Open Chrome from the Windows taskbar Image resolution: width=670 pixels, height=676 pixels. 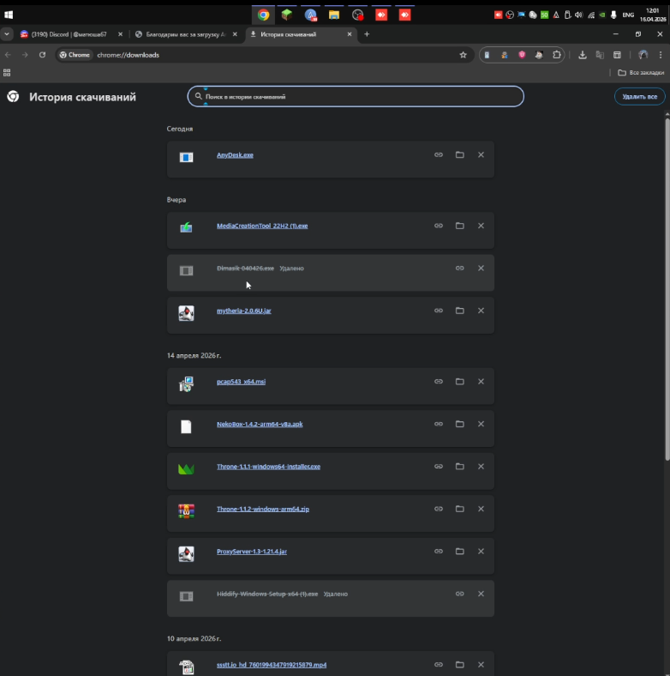point(263,15)
